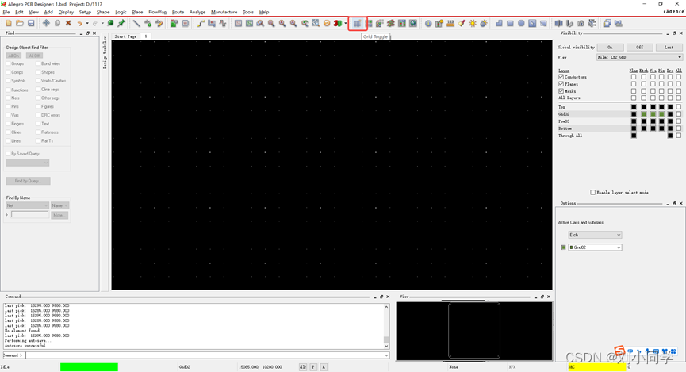Click the red X Delete toolbar icon

[x=68, y=24]
